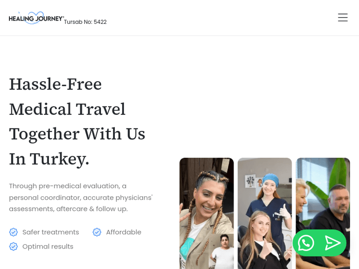Click the green floating contact button
This screenshot has width=359, height=269.
click(x=319, y=243)
